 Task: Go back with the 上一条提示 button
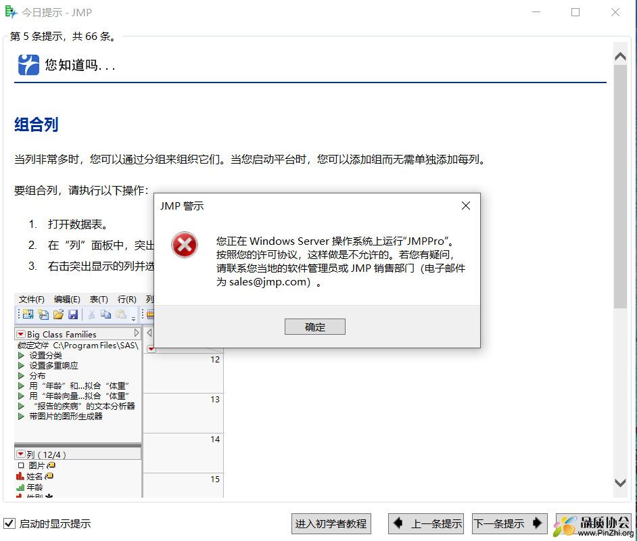tap(426, 524)
